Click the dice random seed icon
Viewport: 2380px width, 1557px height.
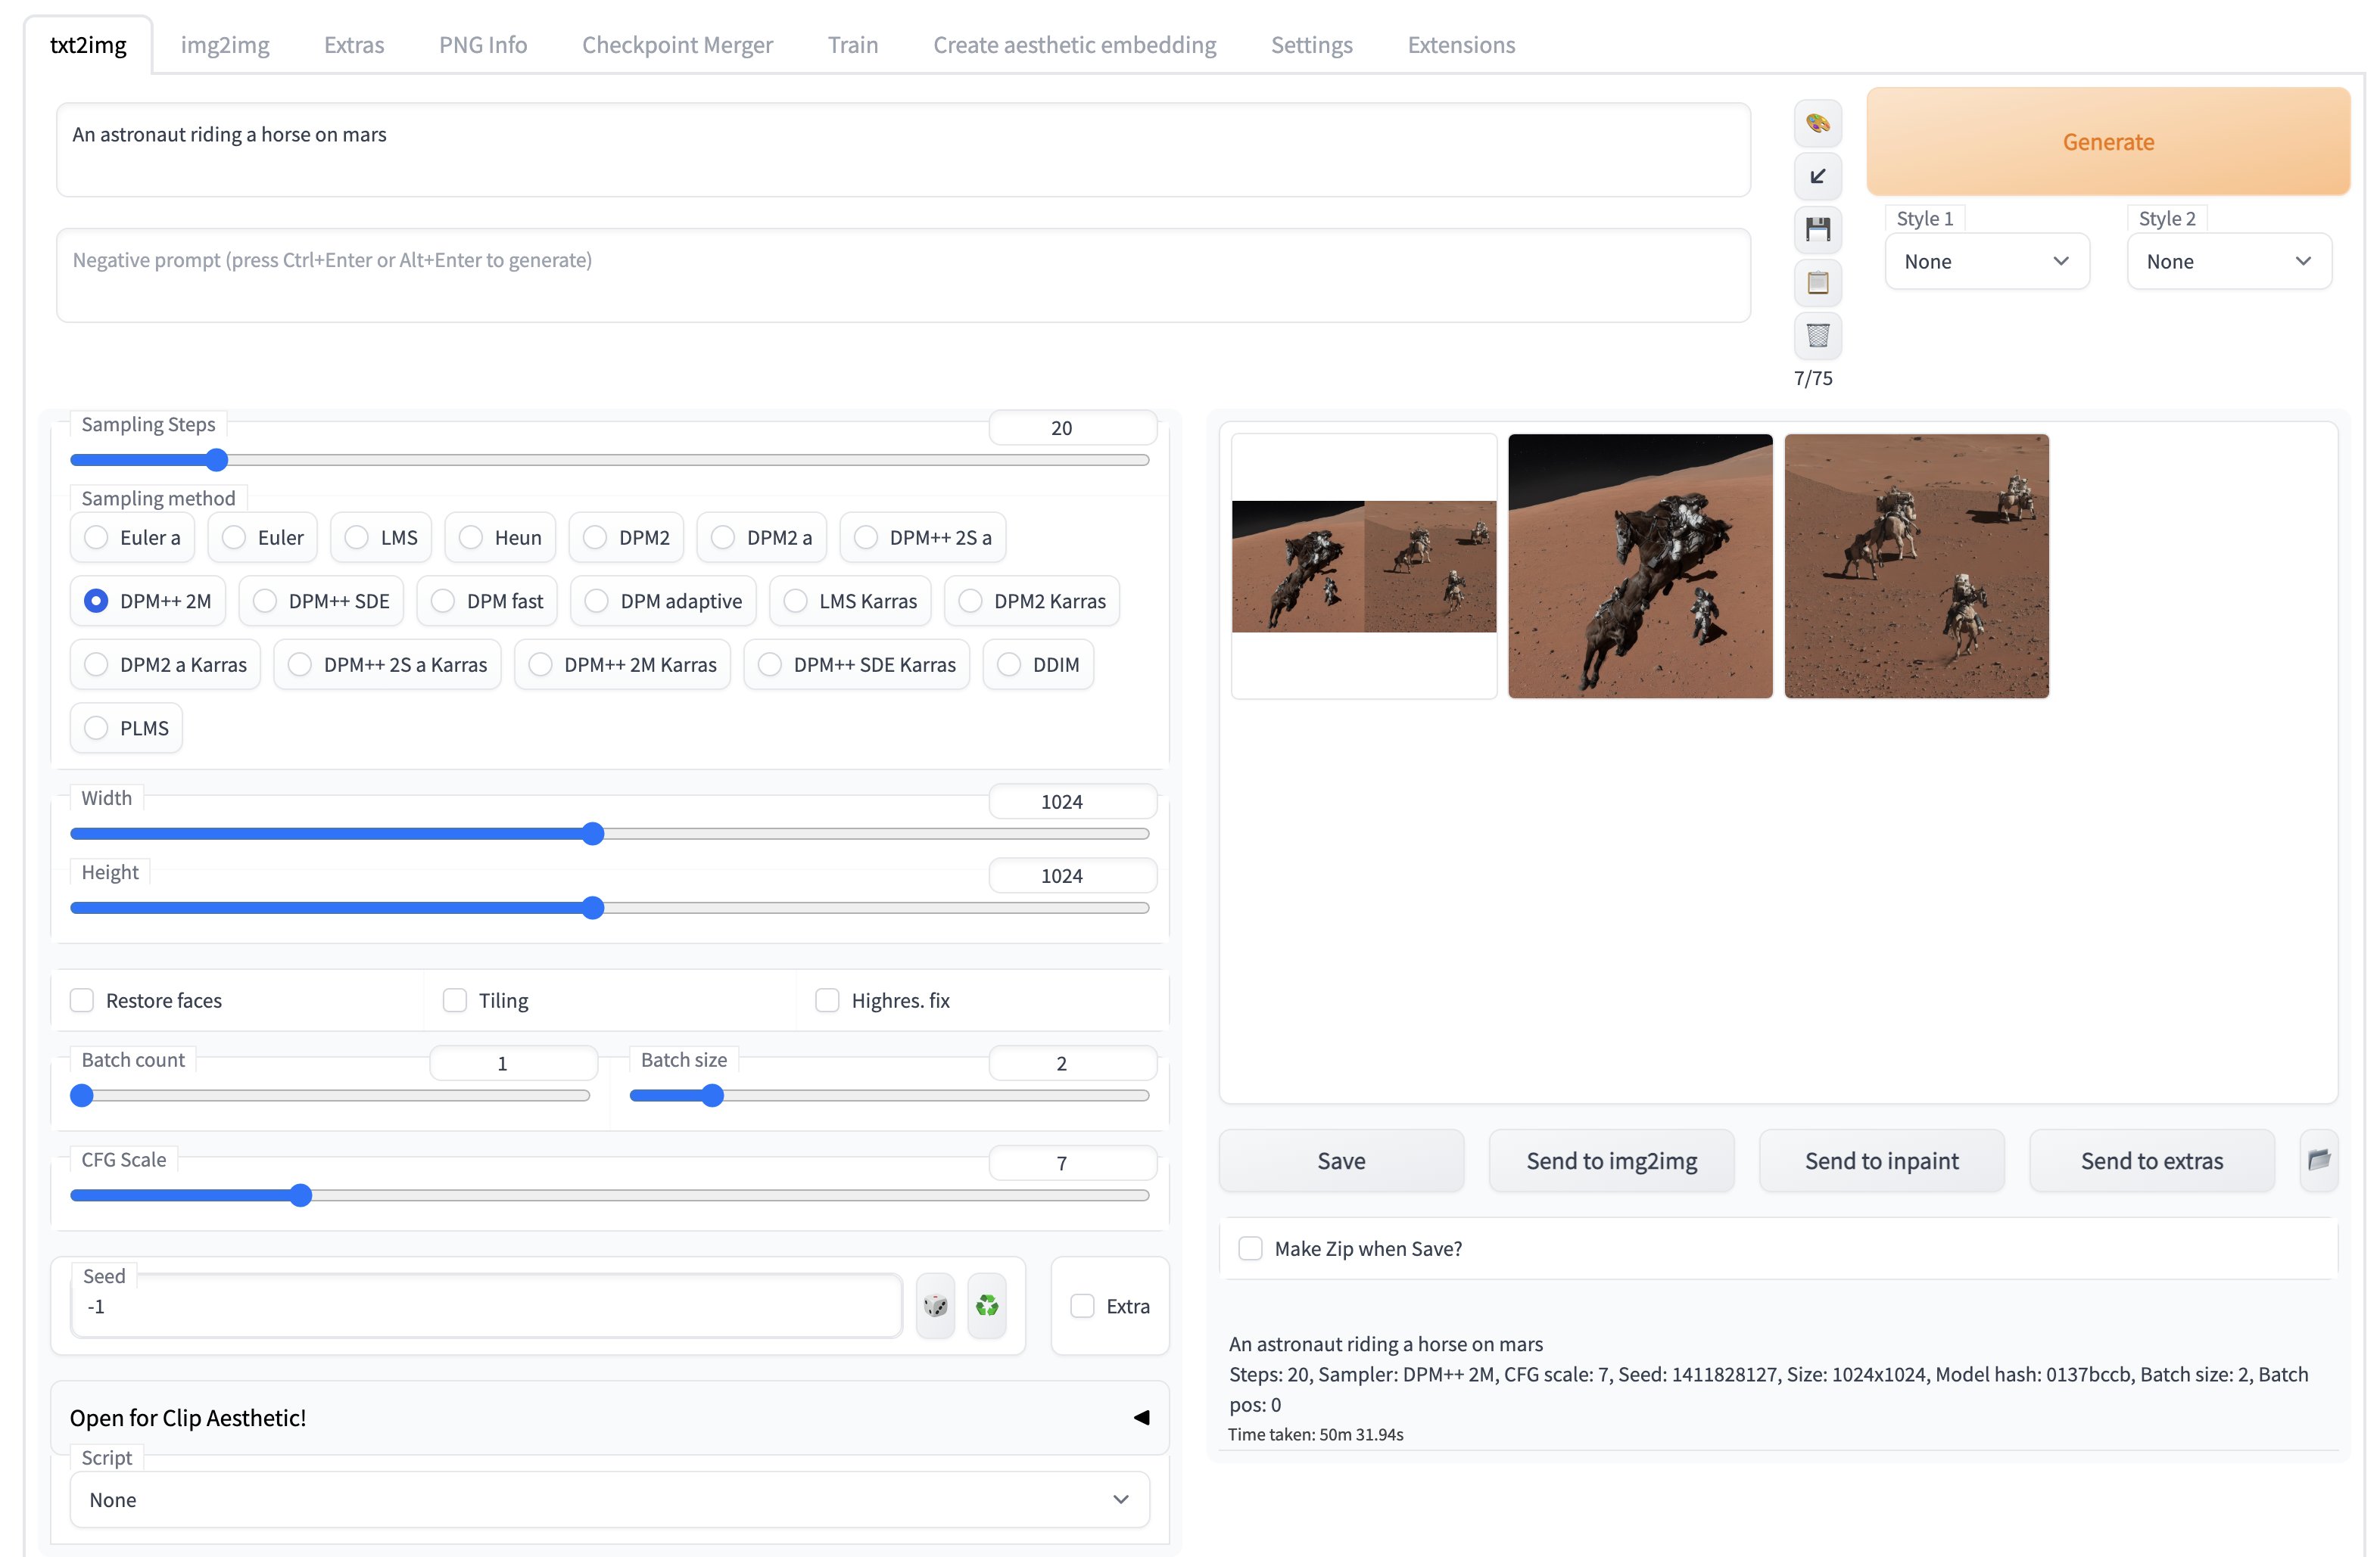pyautogui.click(x=935, y=1305)
